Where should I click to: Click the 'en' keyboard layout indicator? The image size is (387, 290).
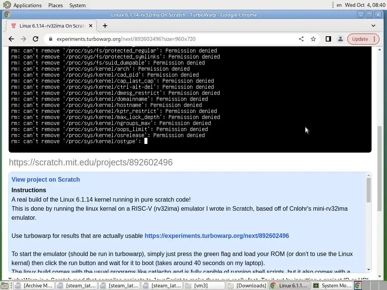[339, 5]
